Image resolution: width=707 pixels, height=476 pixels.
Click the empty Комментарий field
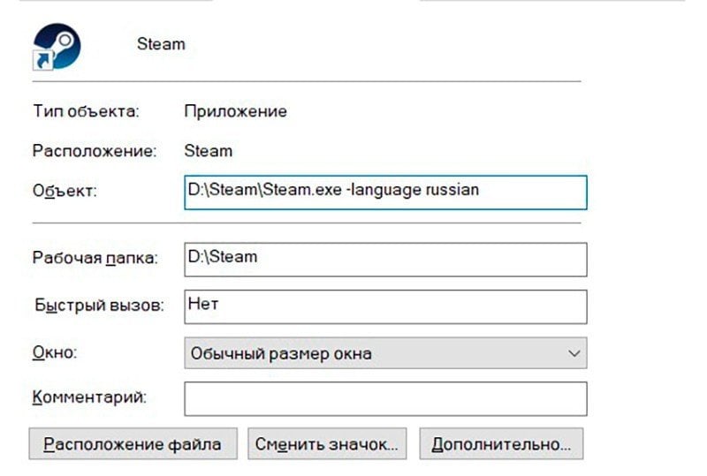385,399
